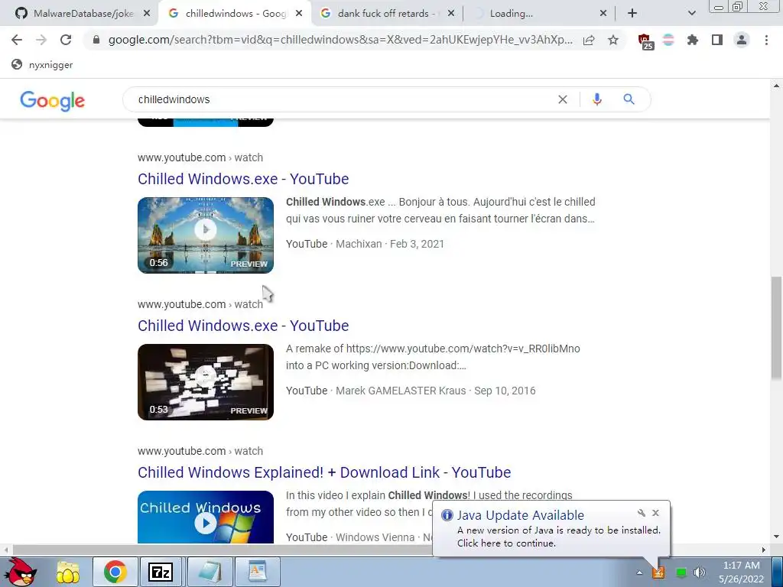783x587 pixels.
Task: Click the remake description snippet text
Action: point(433,357)
